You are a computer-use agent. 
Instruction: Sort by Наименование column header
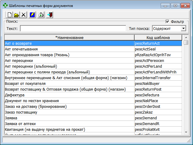(69, 37)
